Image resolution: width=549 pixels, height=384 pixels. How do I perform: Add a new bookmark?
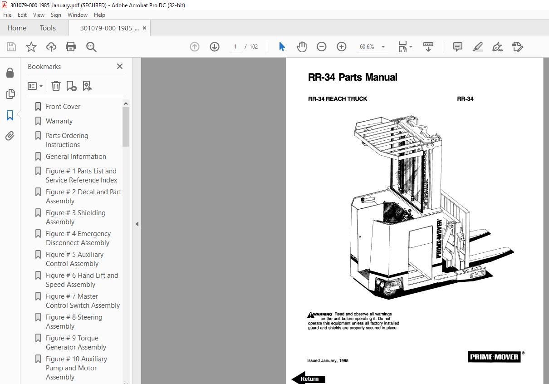[x=71, y=86]
